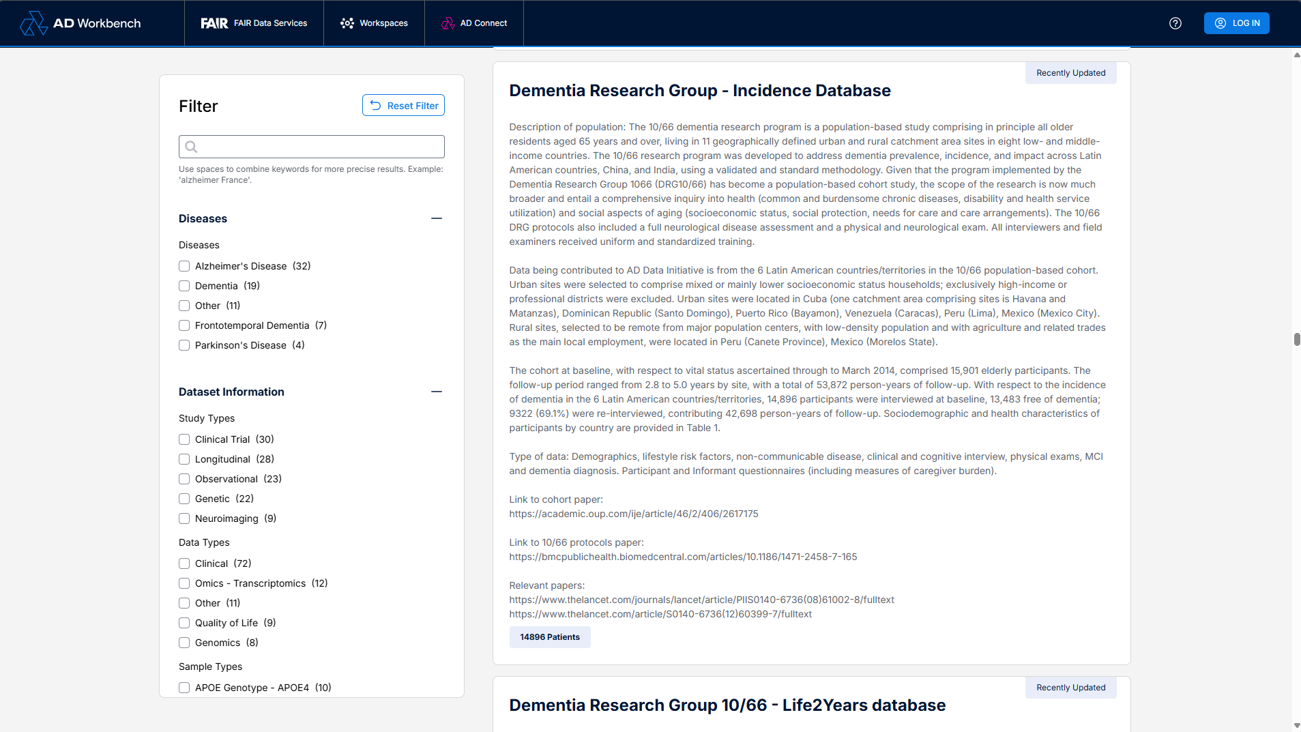This screenshot has height=732, width=1301.
Task: Focus the filter keyword search field
Action: tap(321, 147)
